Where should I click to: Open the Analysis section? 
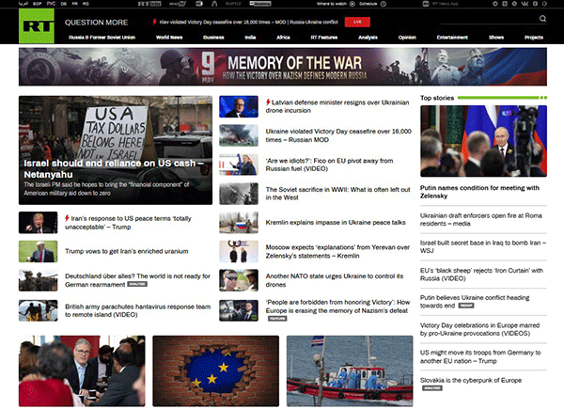[368, 38]
